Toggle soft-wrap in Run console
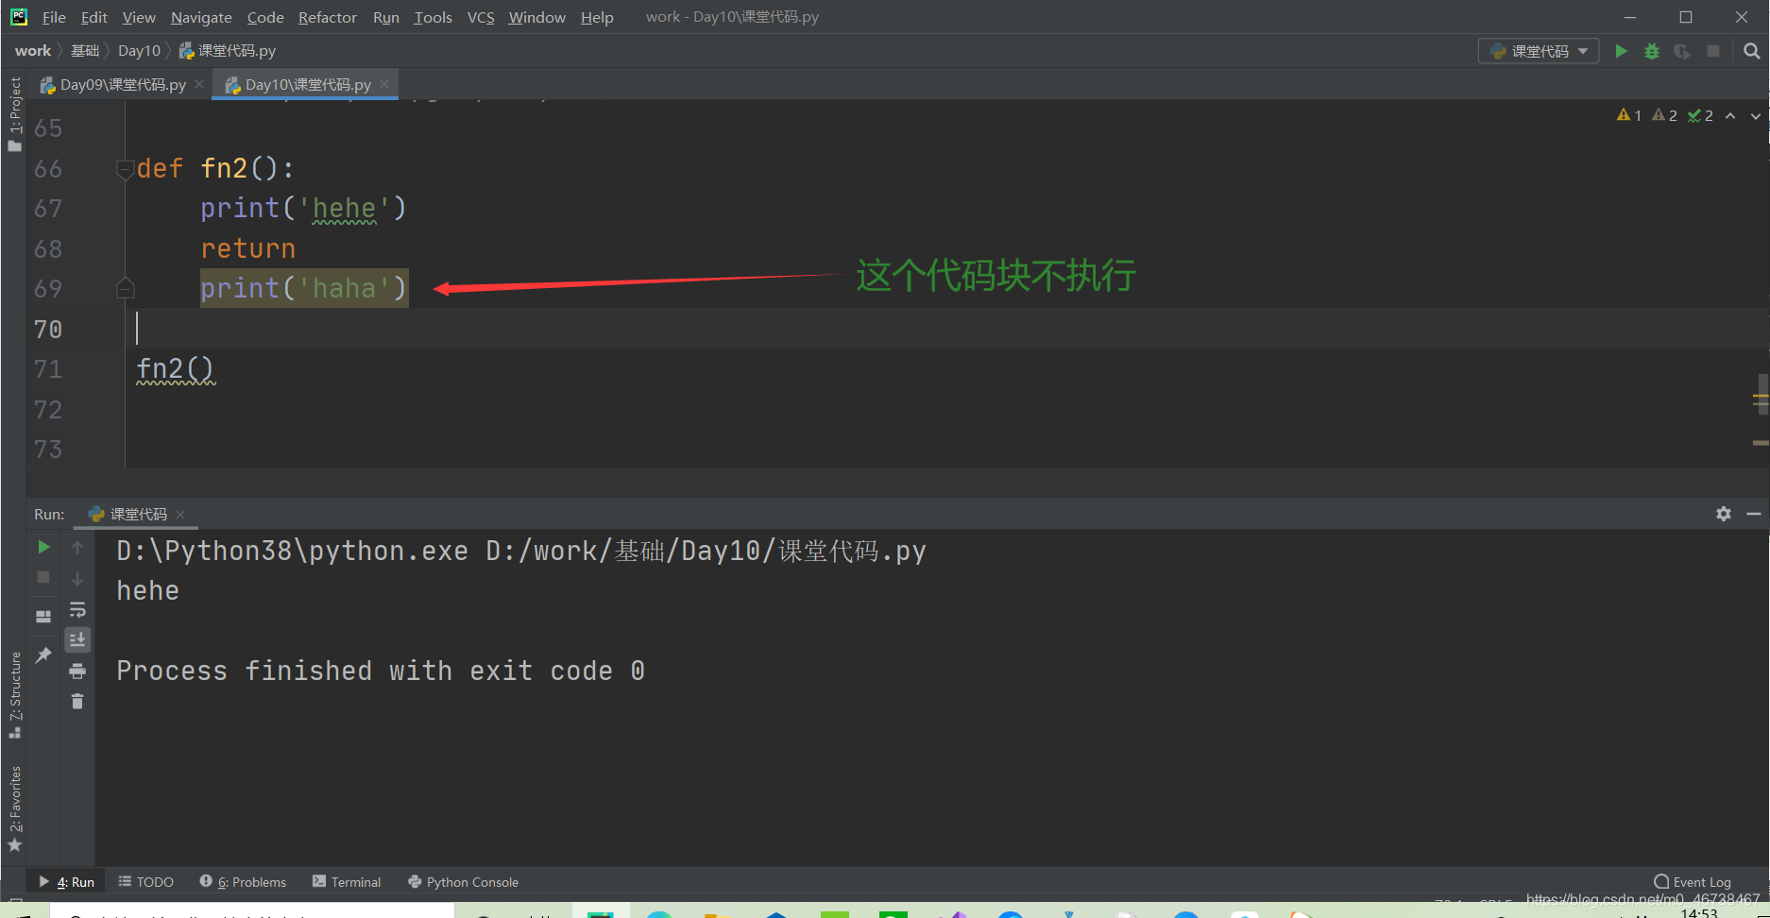The width and height of the screenshot is (1770, 918). tap(77, 609)
